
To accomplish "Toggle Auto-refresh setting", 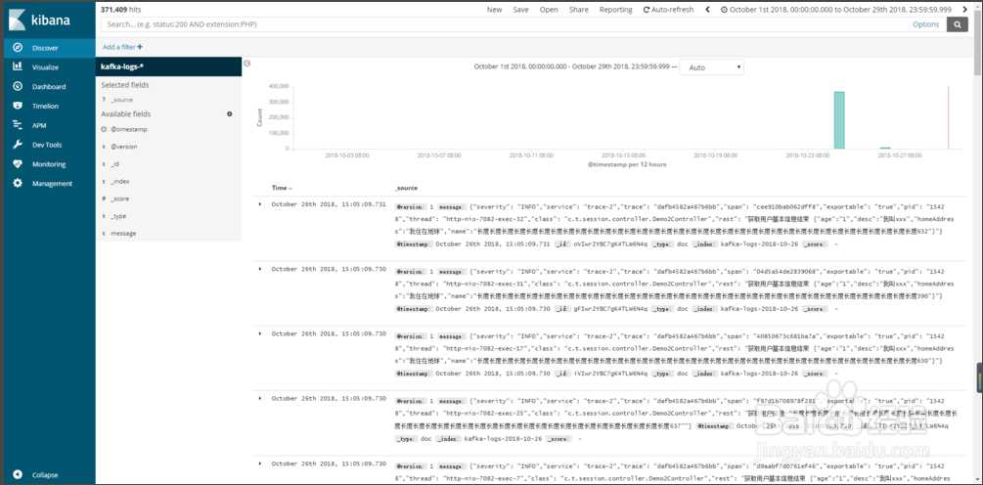I will pos(668,10).
